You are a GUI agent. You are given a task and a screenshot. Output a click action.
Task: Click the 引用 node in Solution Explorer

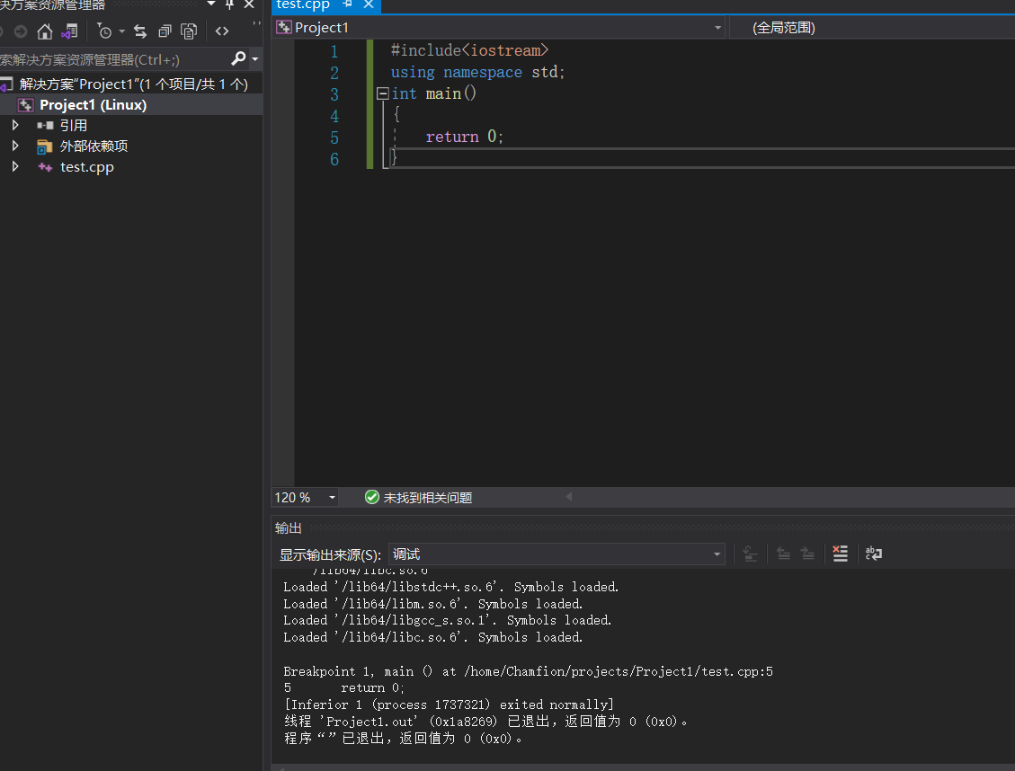pyautogui.click(x=58, y=125)
